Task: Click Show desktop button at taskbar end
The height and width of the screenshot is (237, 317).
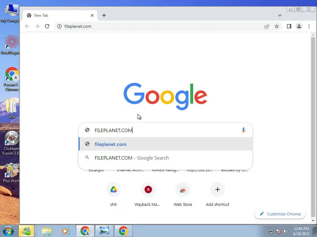Action: tap(315, 231)
